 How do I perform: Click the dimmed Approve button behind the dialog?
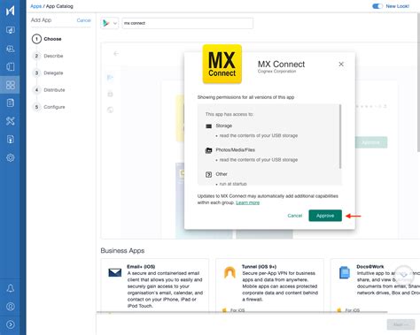coord(371,142)
